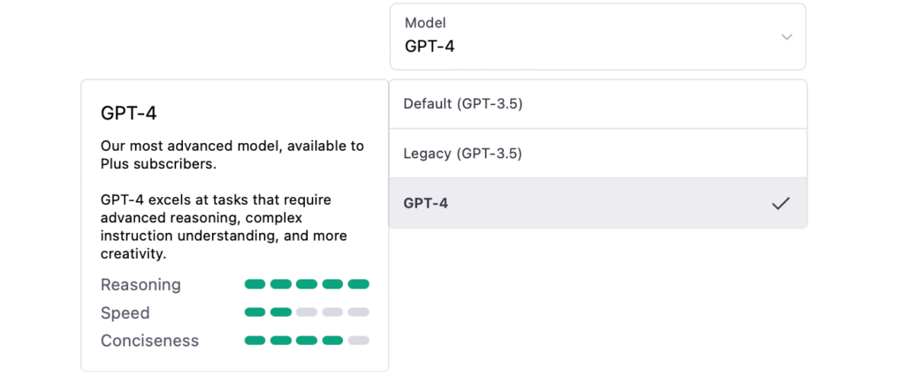Click the small "Model" label above GPT-4
This screenshot has height=376, width=905.
[x=425, y=23]
